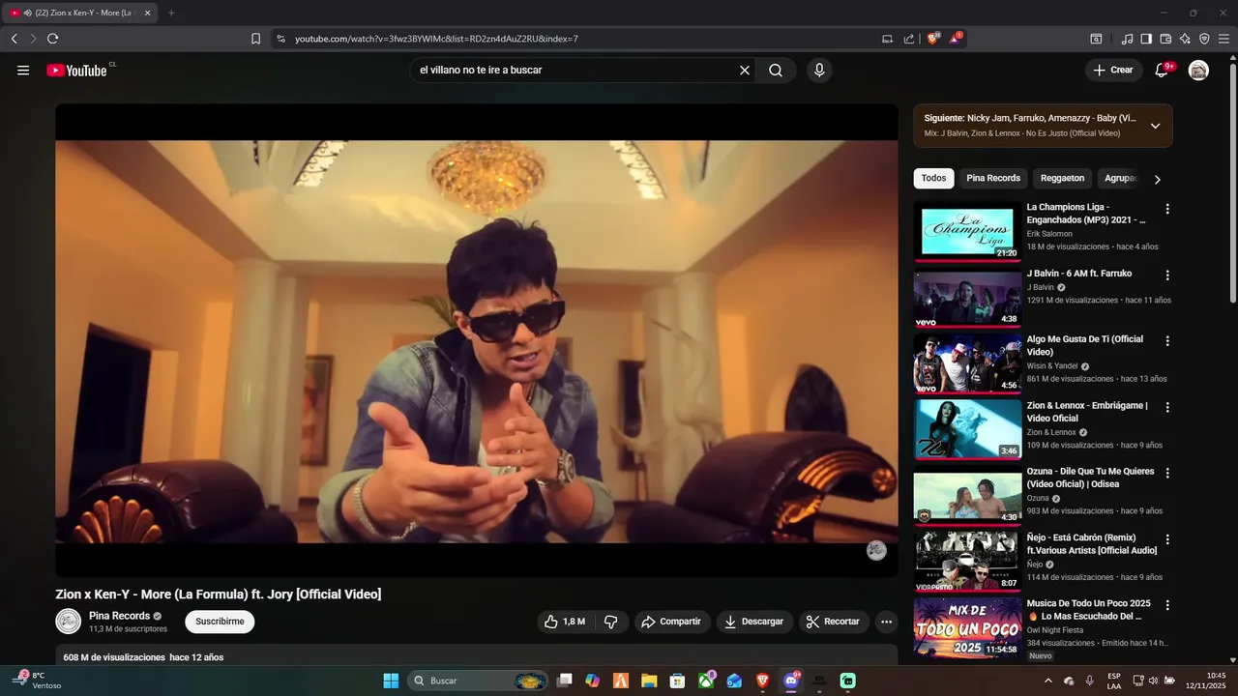This screenshot has height=696, width=1238.
Task: Click the channel watermark in video
Action: (x=876, y=551)
